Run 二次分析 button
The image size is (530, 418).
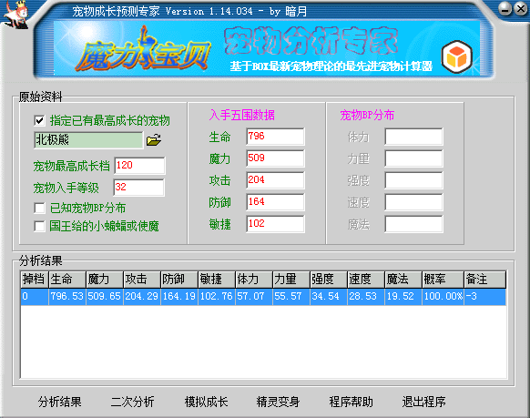pos(133,402)
